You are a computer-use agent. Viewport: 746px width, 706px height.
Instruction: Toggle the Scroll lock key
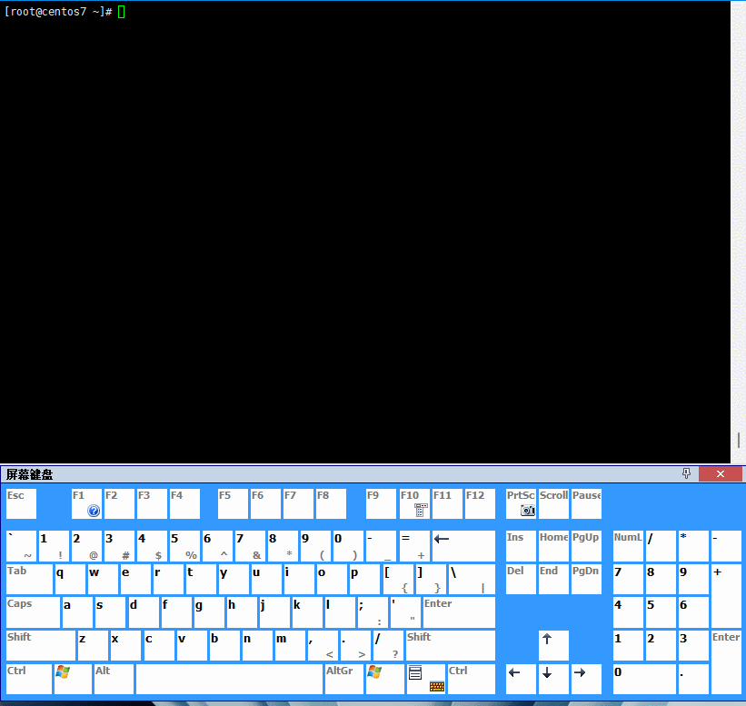tap(553, 503)
